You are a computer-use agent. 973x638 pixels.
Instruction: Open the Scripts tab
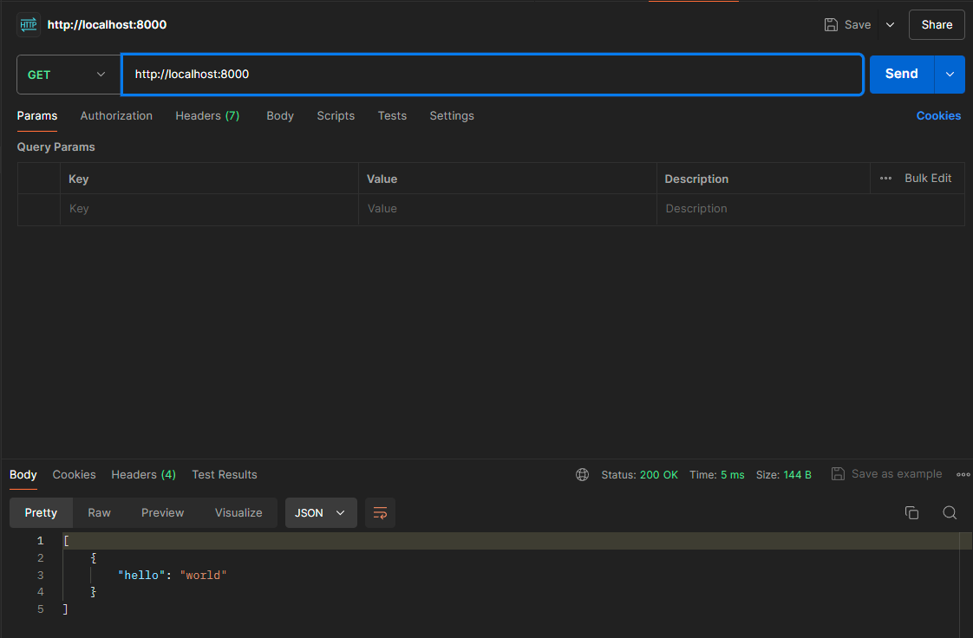(336, 116)
